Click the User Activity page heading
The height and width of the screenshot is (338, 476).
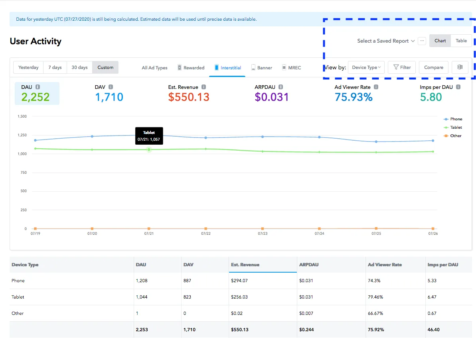click(36, 41)
